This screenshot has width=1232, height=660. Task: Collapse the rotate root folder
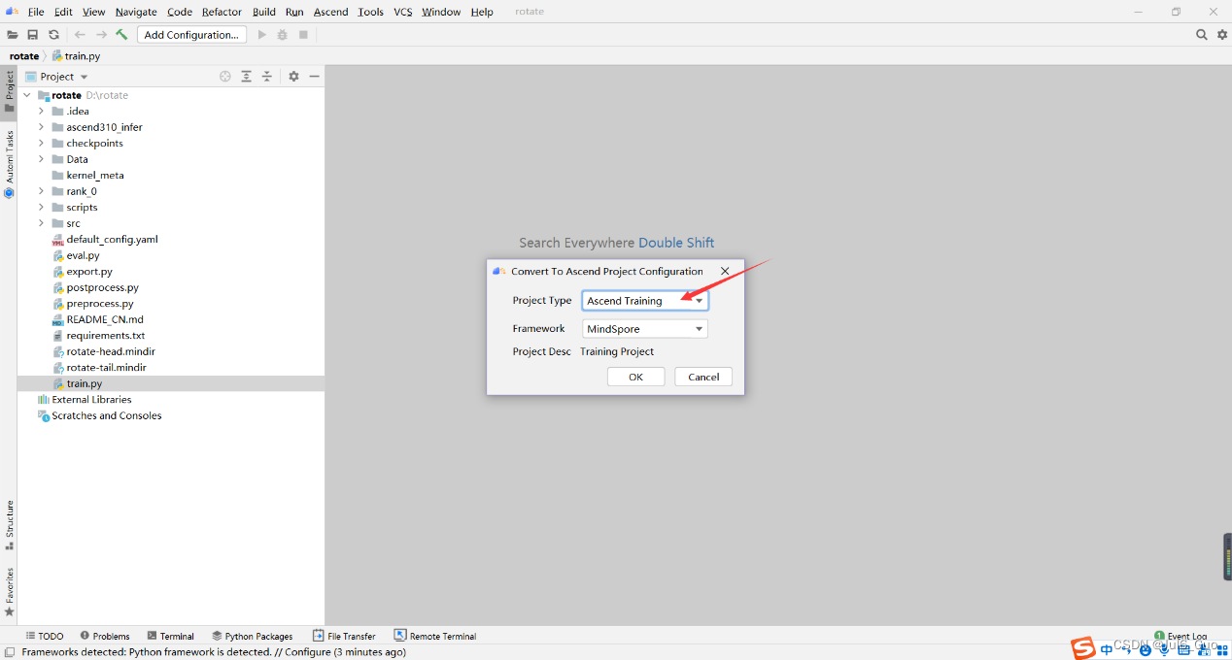point(27,95)
